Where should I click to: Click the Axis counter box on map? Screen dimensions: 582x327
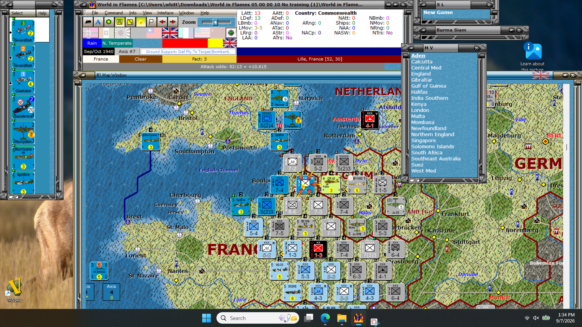coord(111,292)
